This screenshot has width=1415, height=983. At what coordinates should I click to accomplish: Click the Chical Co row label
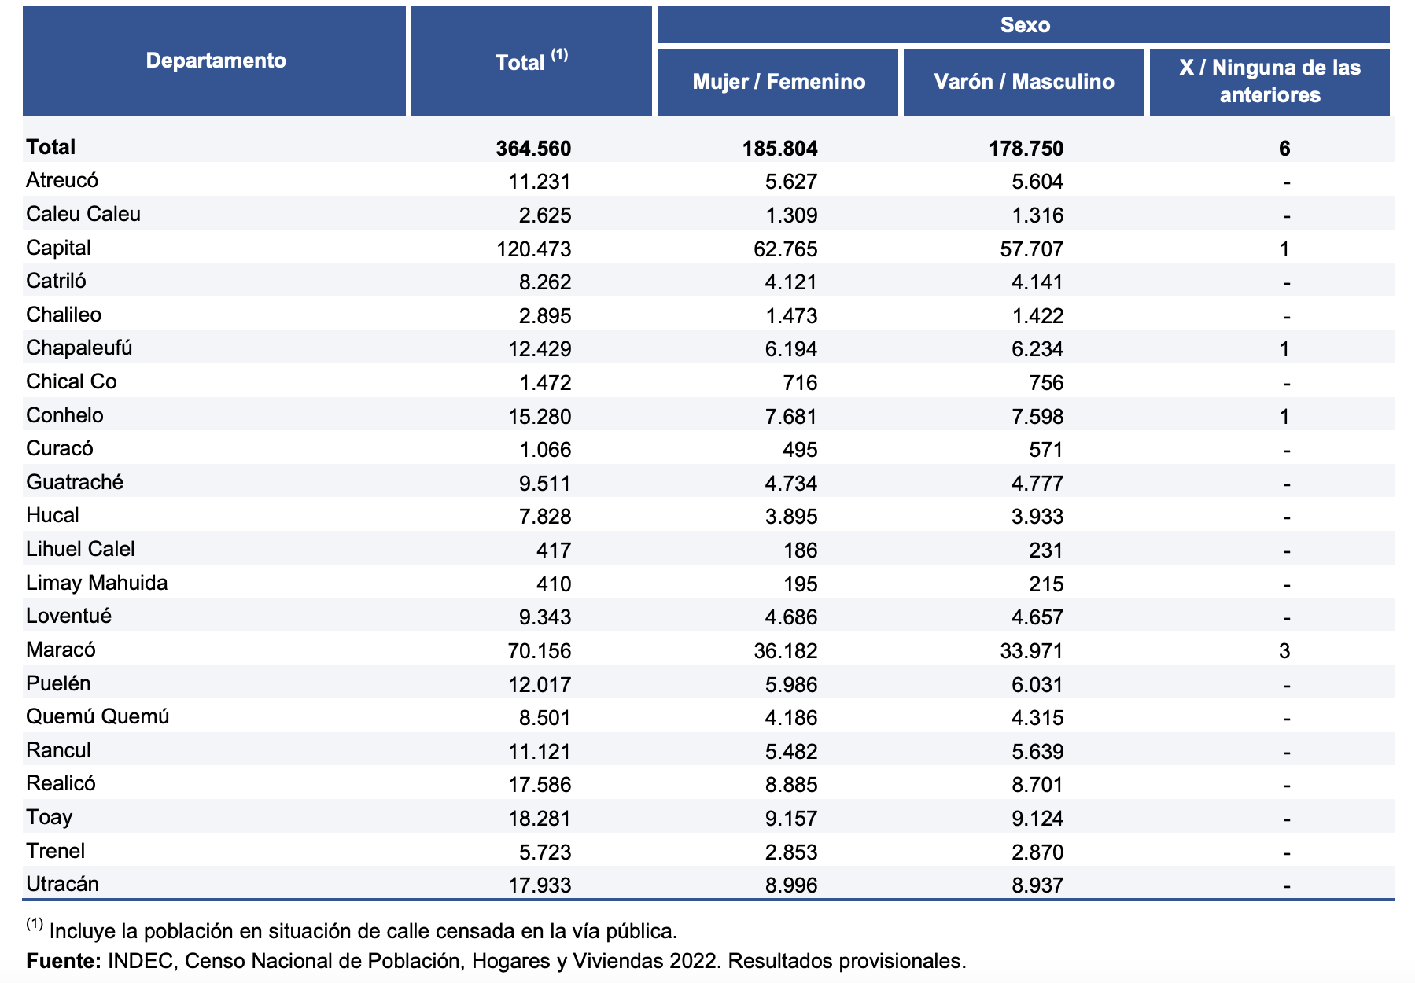pyautogui.click(x=71, y=381)
